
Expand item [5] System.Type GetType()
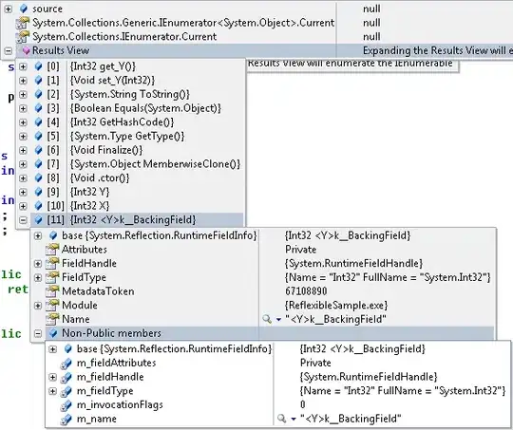(23, 137)
